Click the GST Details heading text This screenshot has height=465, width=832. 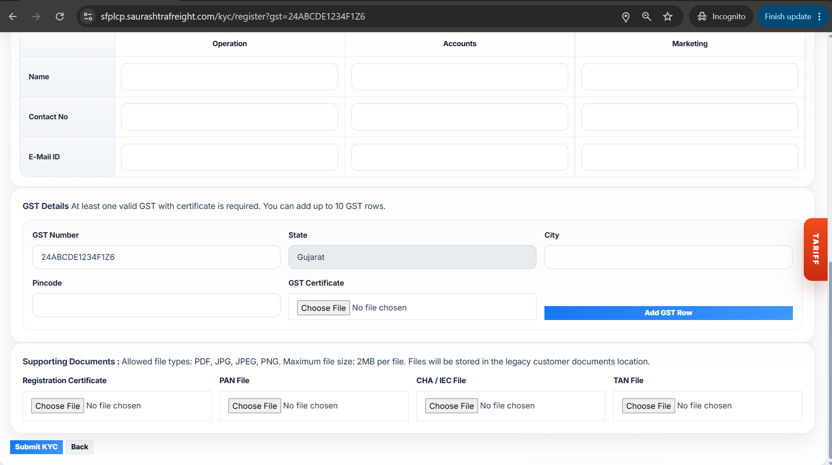[46, 206]
